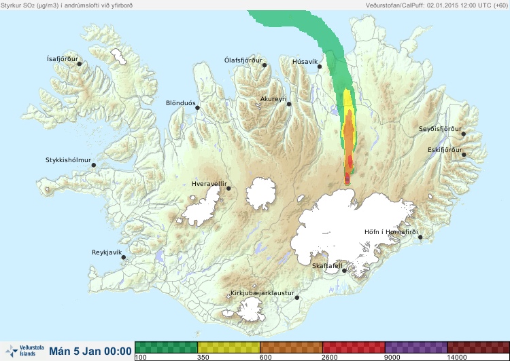
Task: Click the Kirkjubæjarklaustur label
Action: tap(262, 293)
